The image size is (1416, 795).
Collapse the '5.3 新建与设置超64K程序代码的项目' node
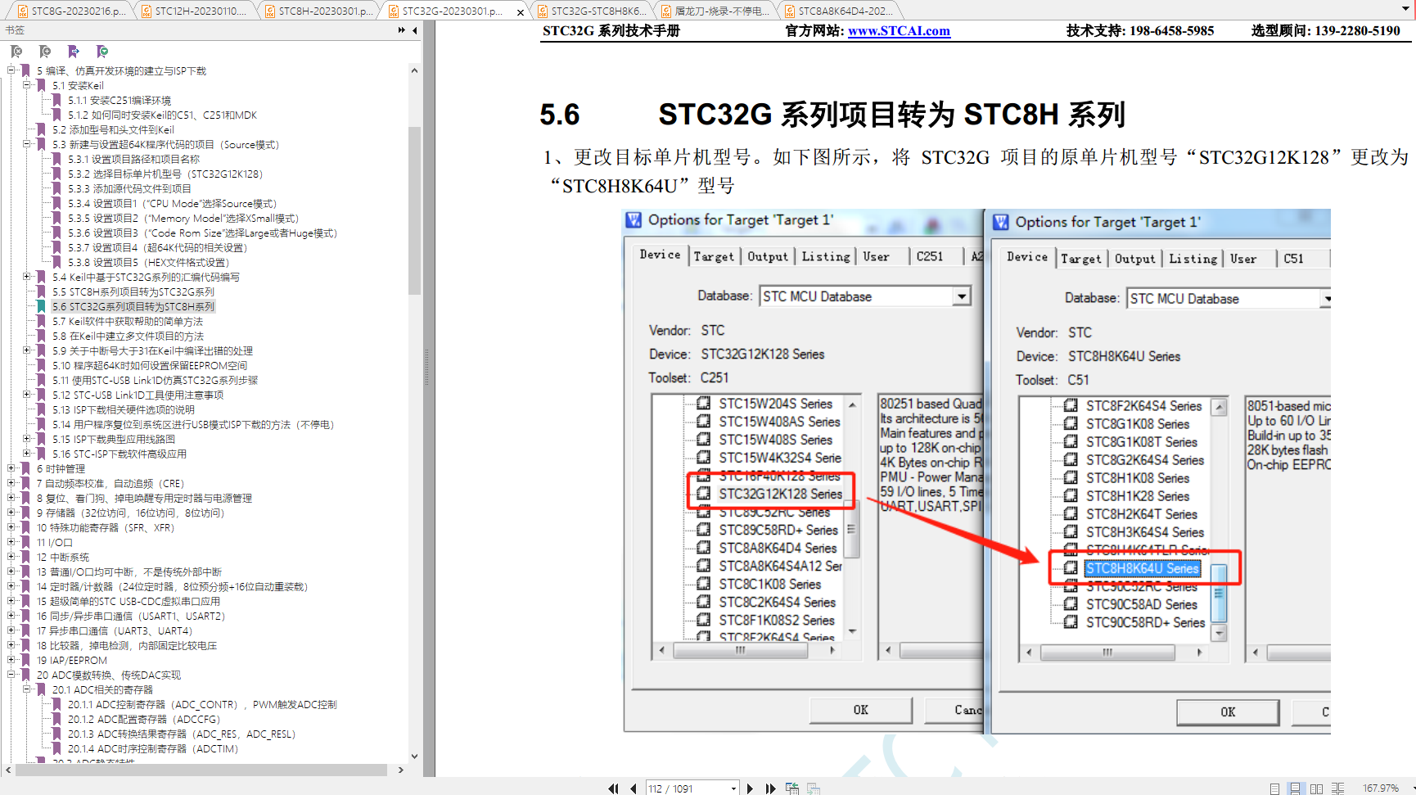27,145
